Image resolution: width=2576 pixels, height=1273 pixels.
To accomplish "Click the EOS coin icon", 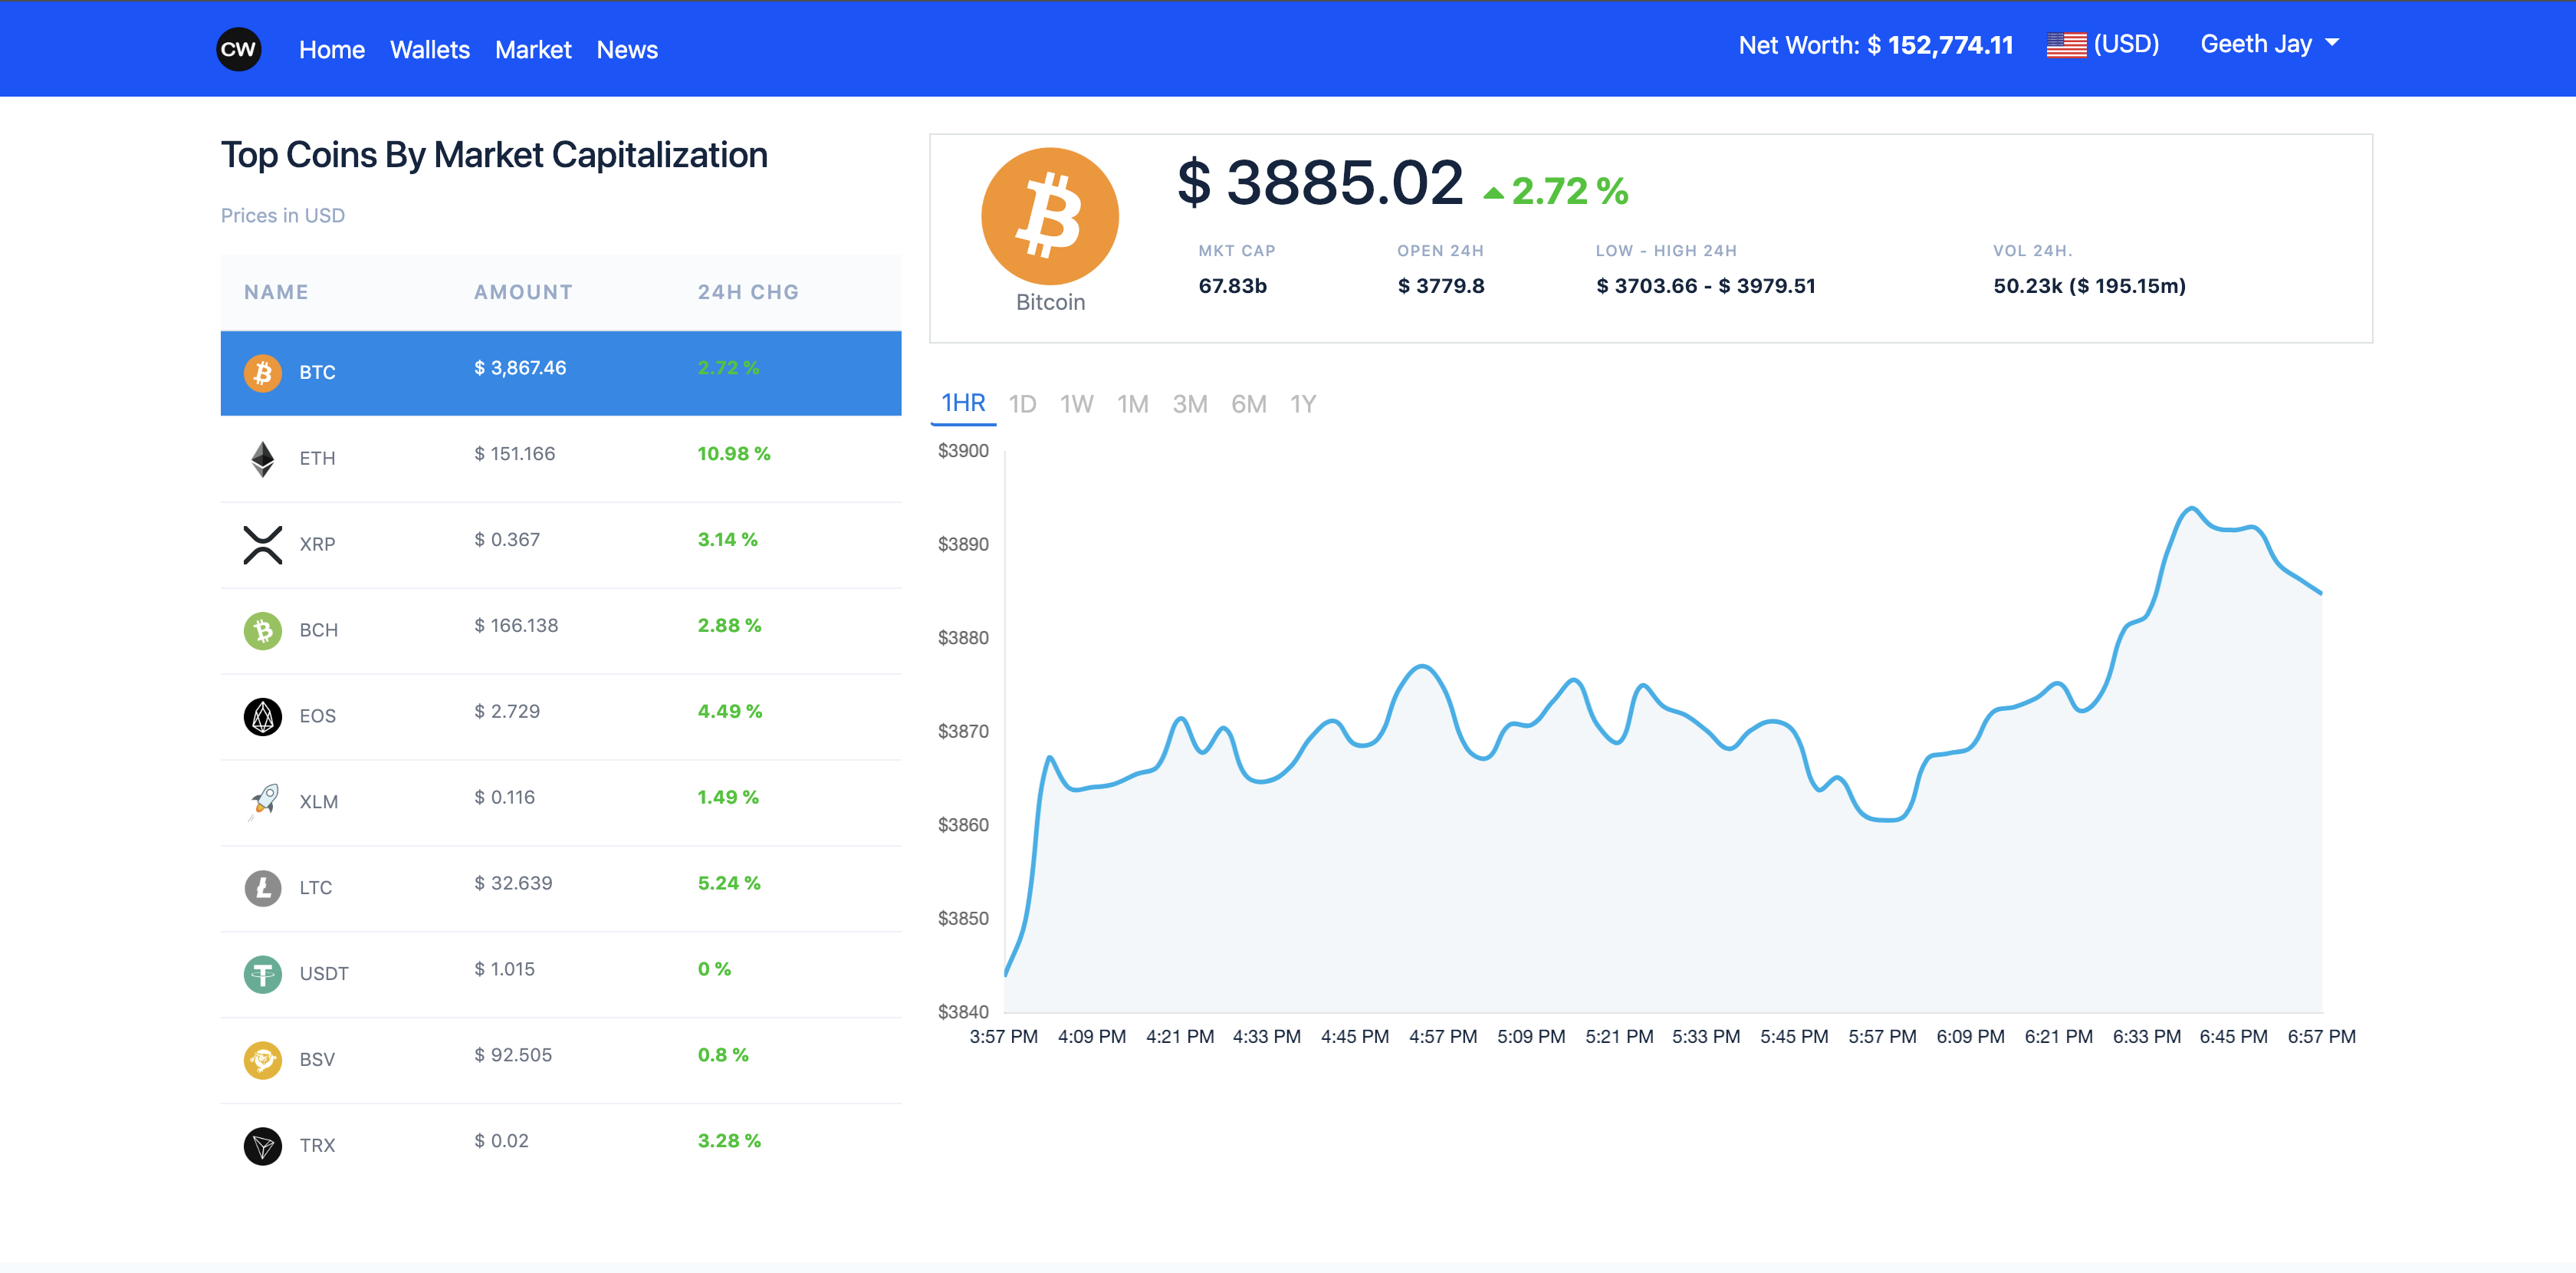I will 262,716.
